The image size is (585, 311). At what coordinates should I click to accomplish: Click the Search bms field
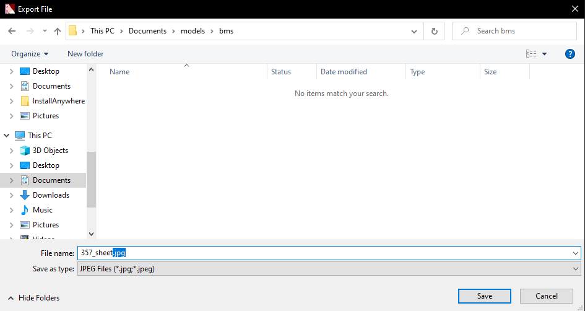point(514,31)
